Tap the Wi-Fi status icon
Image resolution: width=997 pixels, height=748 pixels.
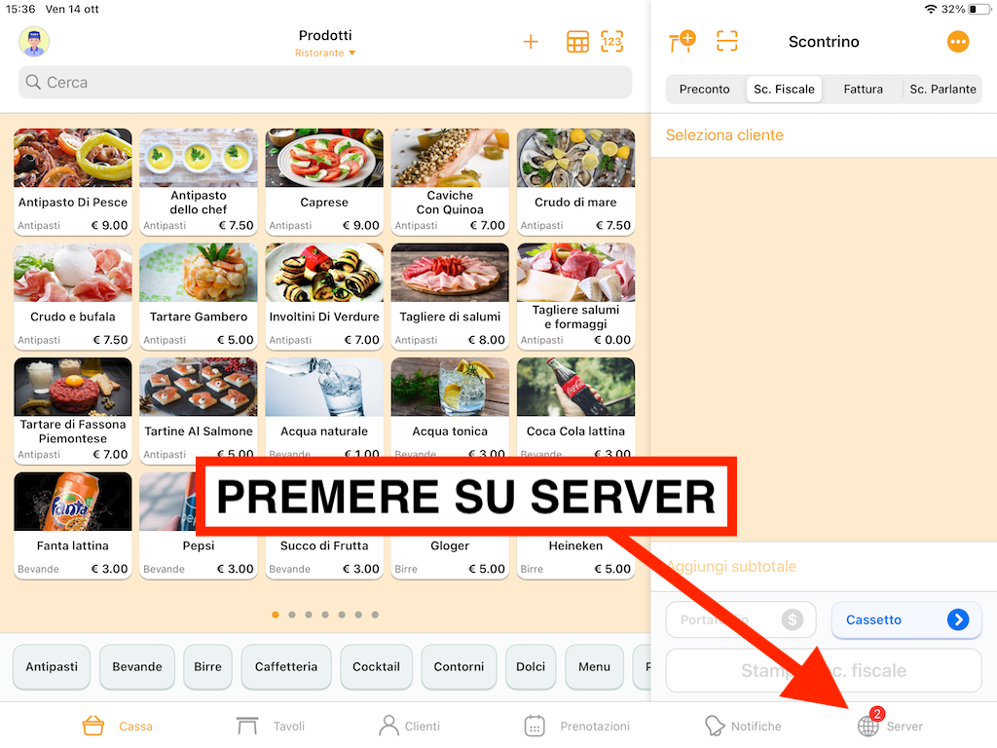[x=931, y=9]
